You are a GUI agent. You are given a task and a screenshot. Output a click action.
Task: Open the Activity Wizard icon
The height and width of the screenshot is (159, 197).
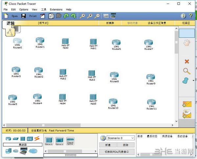pos(42,16)
